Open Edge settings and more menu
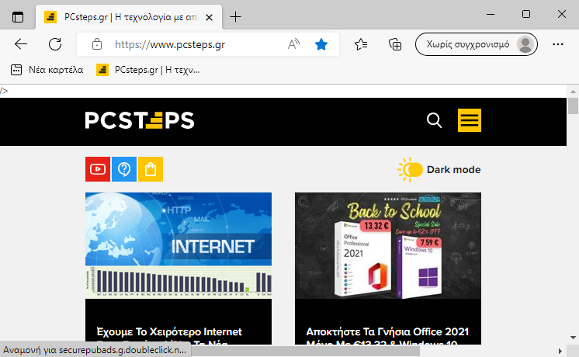This screenshot has height=357, width=579. pos(557,44)
